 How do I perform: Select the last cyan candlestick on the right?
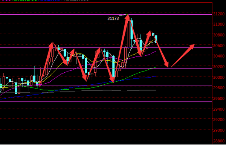point(156,39)
